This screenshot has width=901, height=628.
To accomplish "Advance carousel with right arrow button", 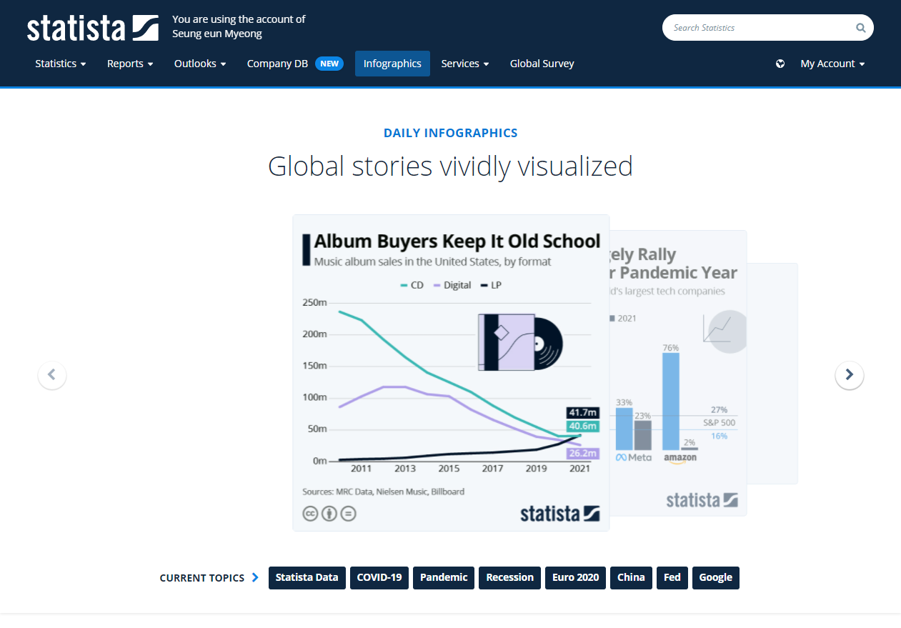I will [849, 374].
